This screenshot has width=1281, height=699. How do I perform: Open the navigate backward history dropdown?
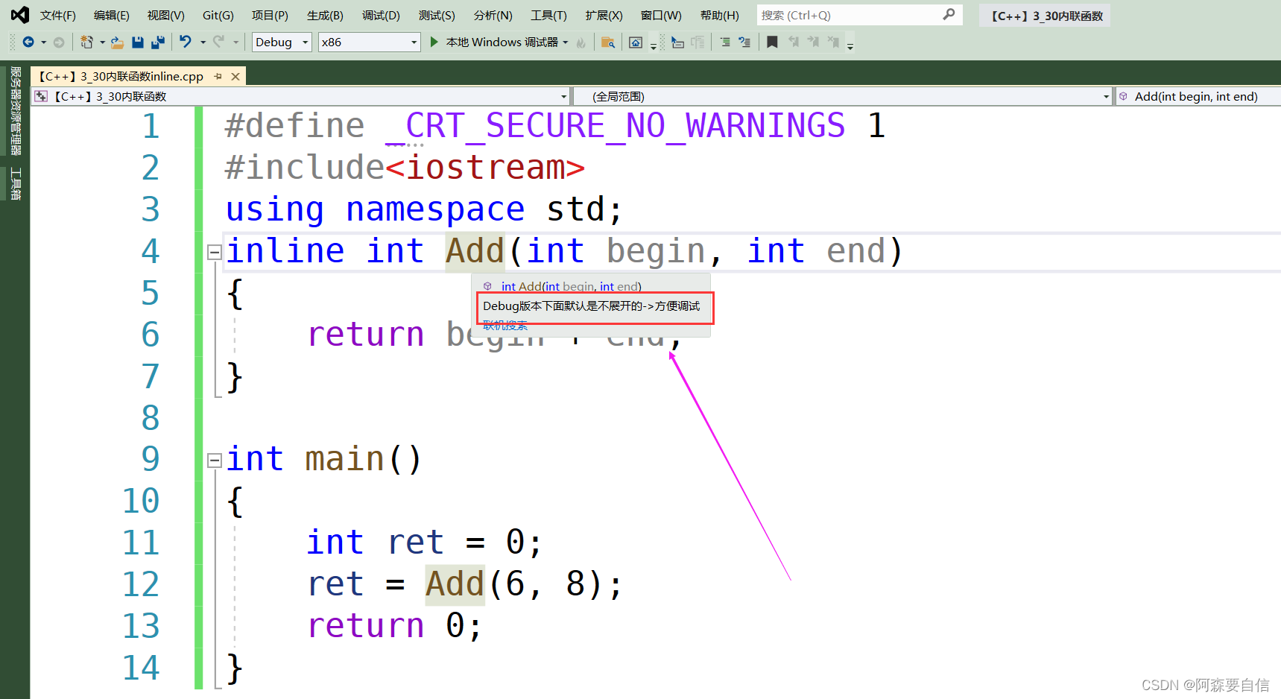tap(43, 42)
